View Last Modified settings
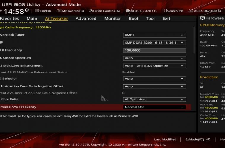The height and width of the screenshot is (148, 225). click(x=165, y=139)
